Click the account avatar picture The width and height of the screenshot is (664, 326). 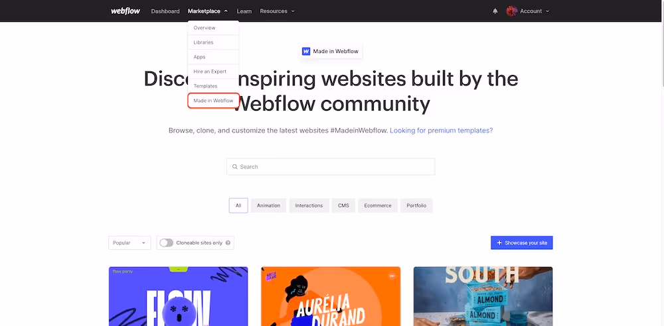pyautogui.click(x=511, y=11)
